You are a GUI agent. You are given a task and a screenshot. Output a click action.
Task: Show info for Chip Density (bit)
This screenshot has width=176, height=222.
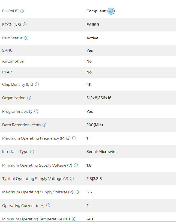[x=37, y=84]
